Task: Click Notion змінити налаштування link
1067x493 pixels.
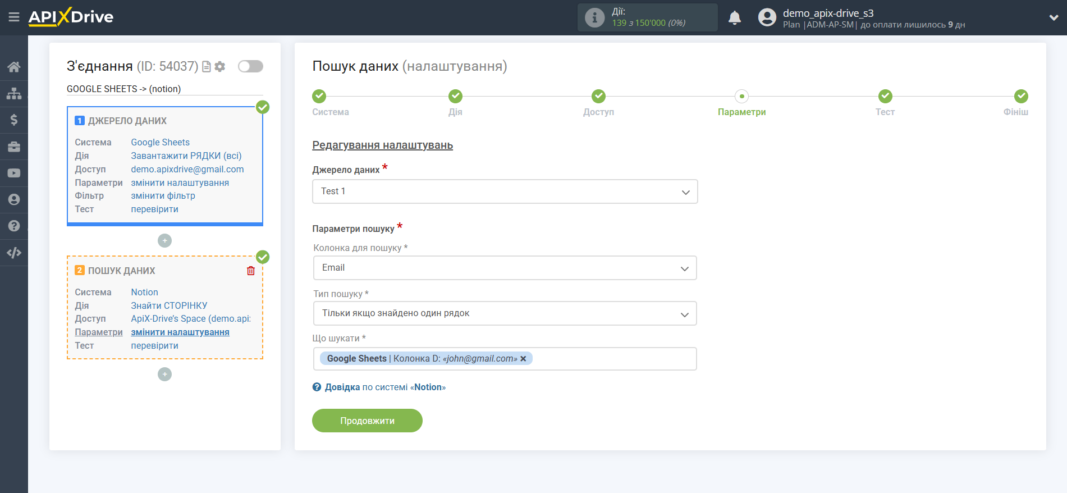Action: click(x=180, y=332)
